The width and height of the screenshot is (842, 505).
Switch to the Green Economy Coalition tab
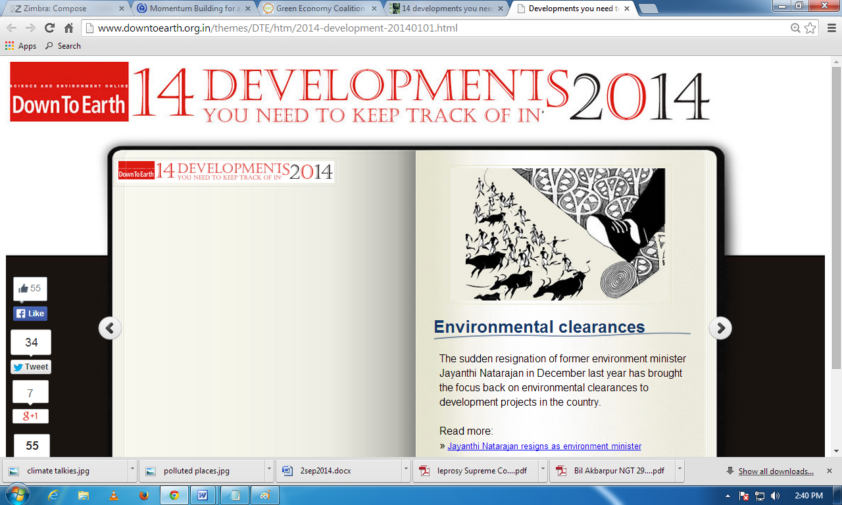[x=318, y=9]
